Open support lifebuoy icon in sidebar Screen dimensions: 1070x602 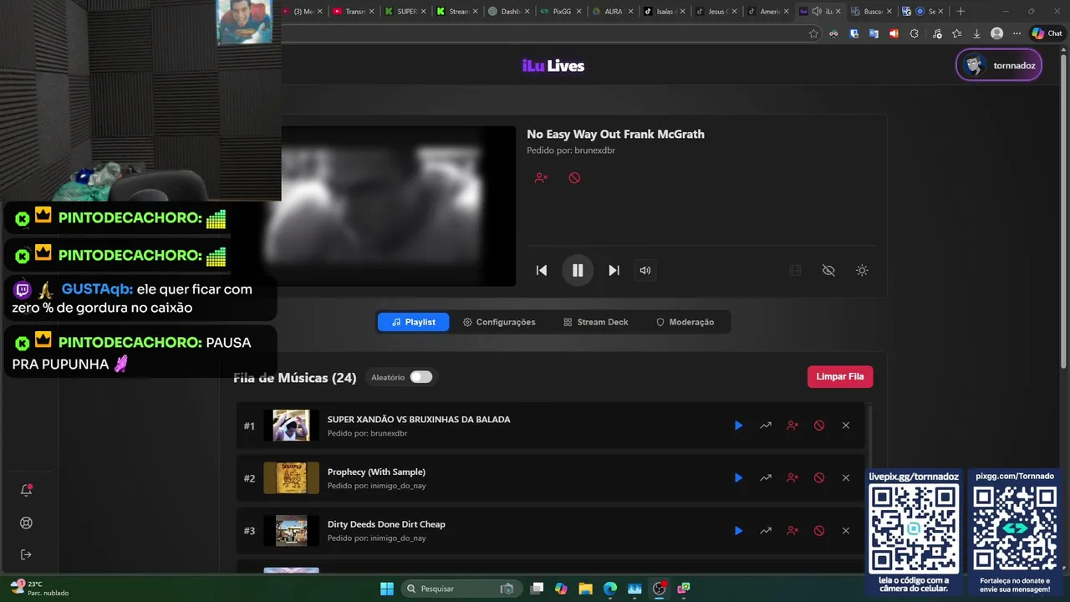coord(26,523)
